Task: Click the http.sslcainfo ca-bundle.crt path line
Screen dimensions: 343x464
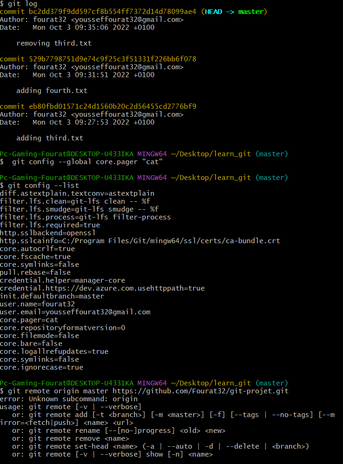Action: [140, 241]
